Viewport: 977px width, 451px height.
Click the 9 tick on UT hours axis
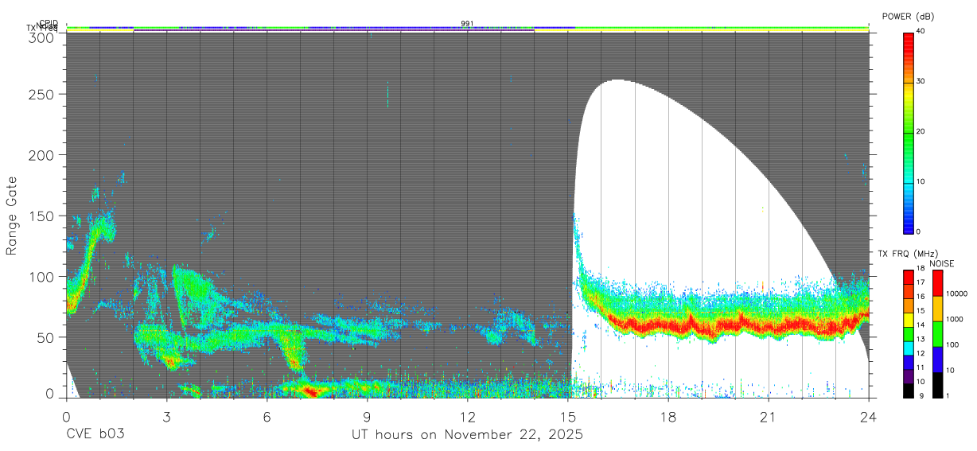point(368,417)
